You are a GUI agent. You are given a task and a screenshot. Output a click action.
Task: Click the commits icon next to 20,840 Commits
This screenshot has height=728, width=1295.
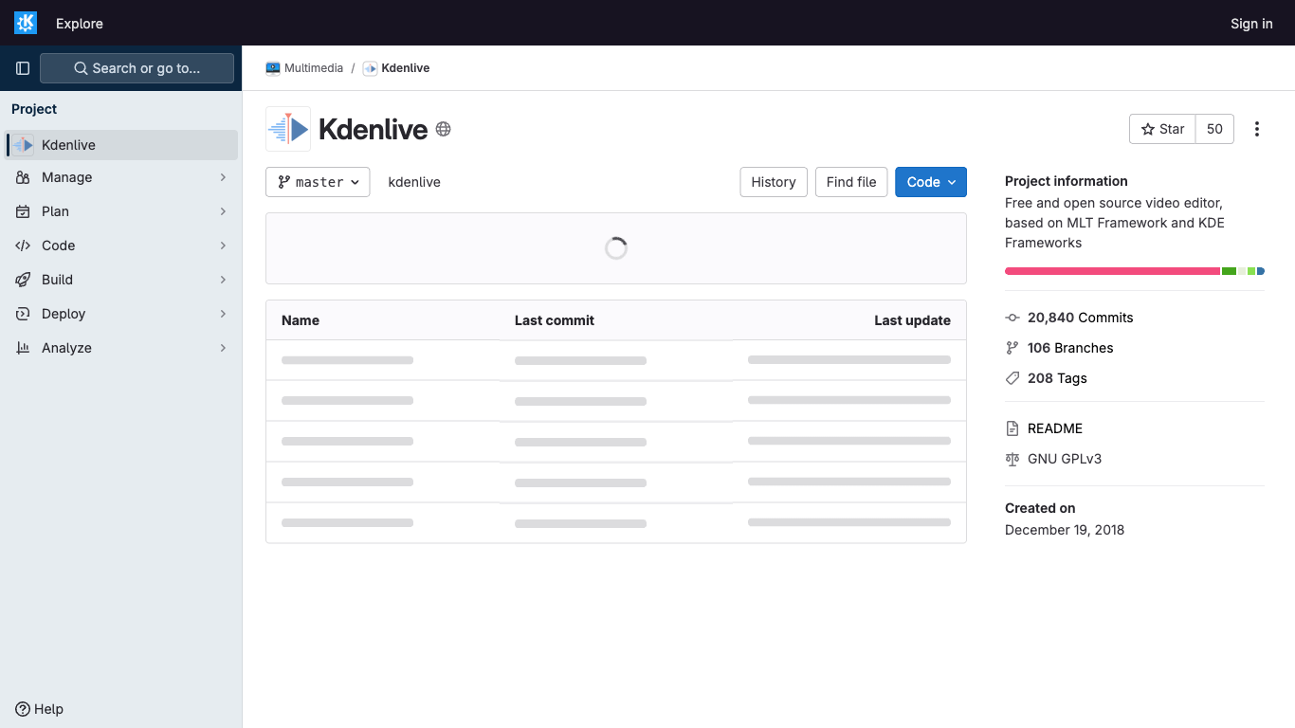coord(1012,318)
